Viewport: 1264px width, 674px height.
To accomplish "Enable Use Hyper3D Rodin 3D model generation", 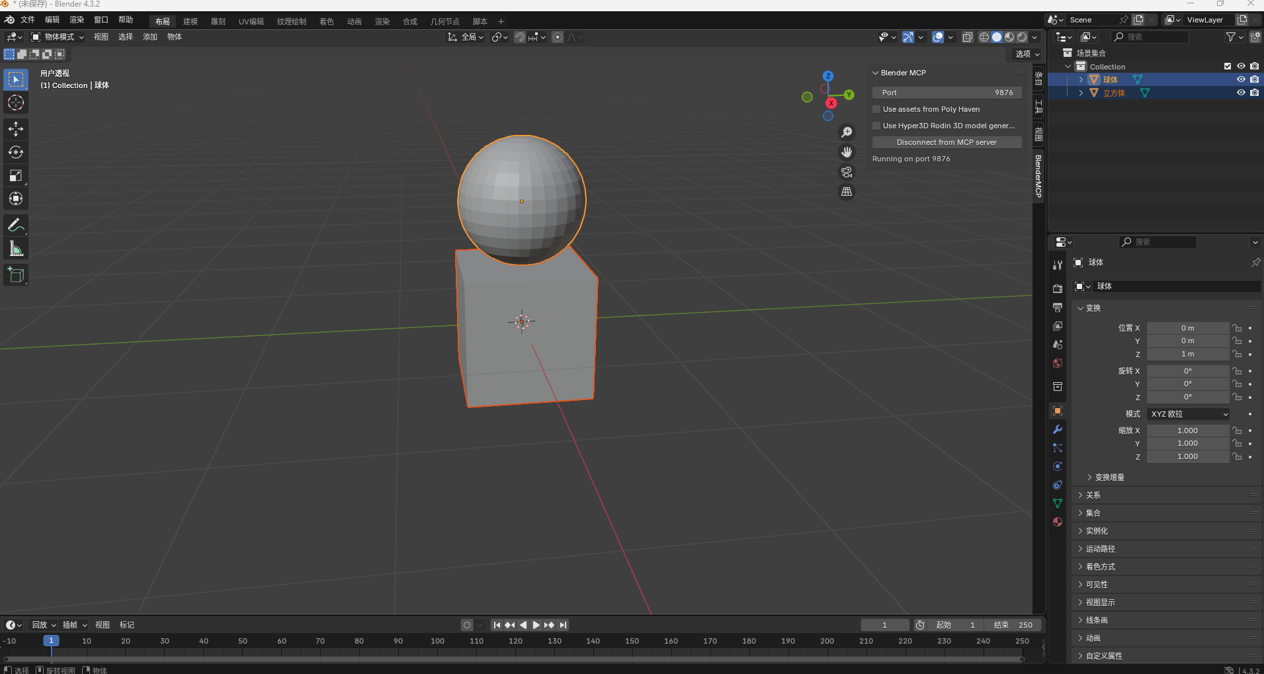I will (876, 125).
